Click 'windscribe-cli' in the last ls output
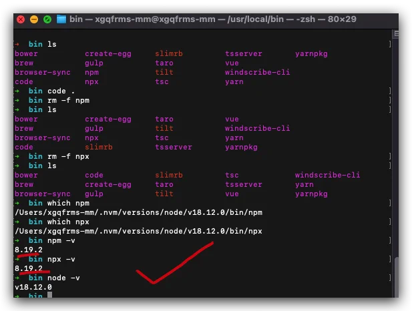 (x=327, y=176)
